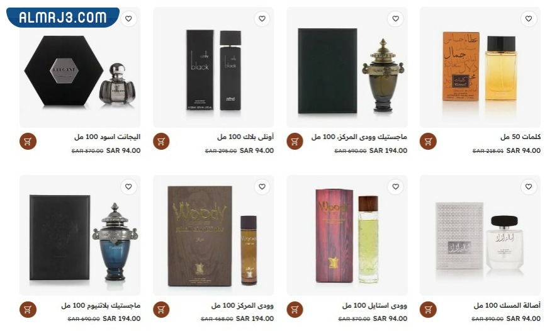557x331 pixels.
Task: Add Majestic Woody Al Markaz to cart
Action: coord(295,142)
